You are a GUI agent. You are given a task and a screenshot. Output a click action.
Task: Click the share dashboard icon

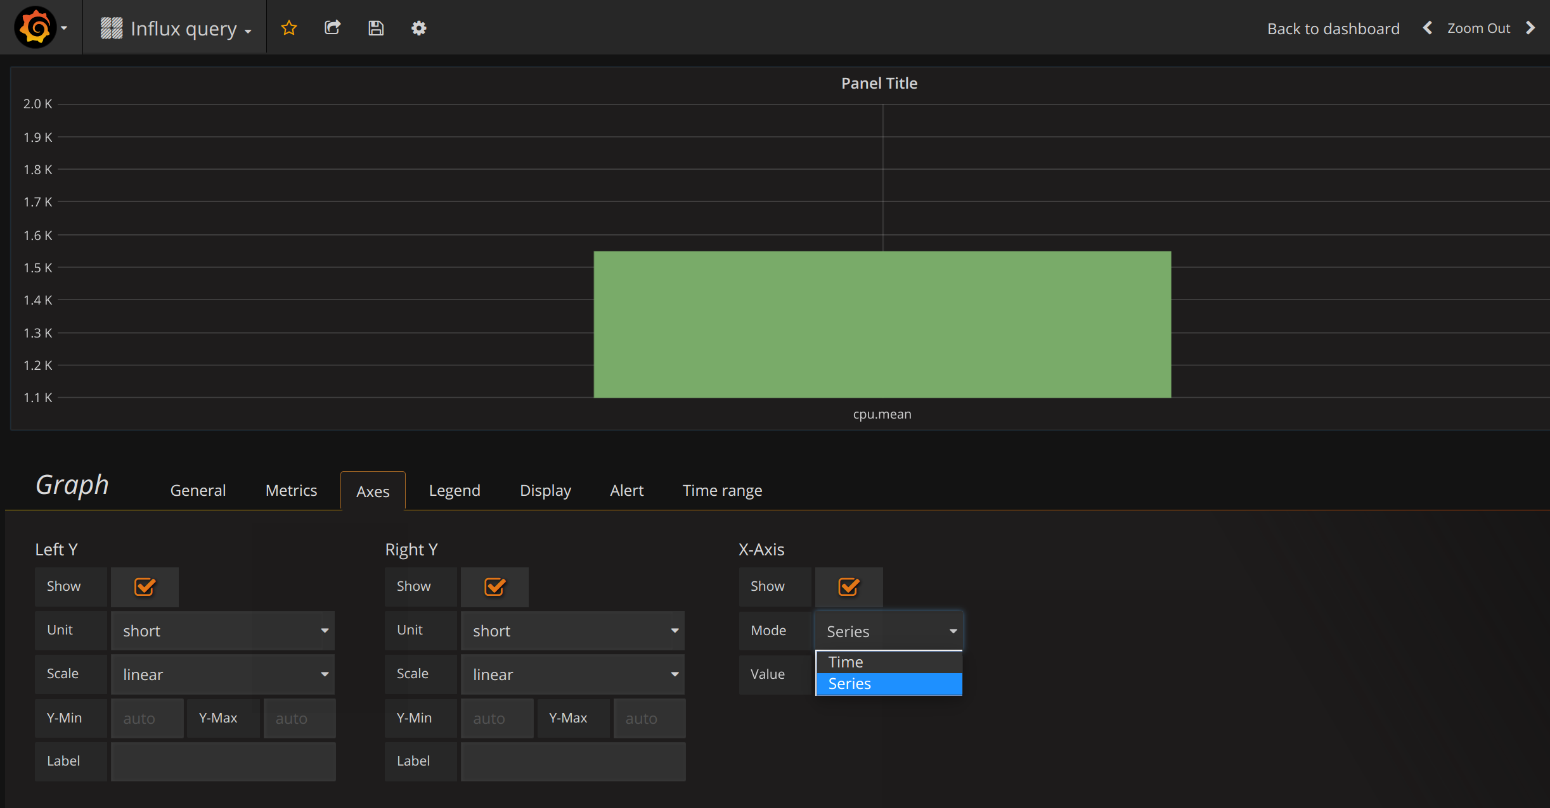tap(332, 28)
